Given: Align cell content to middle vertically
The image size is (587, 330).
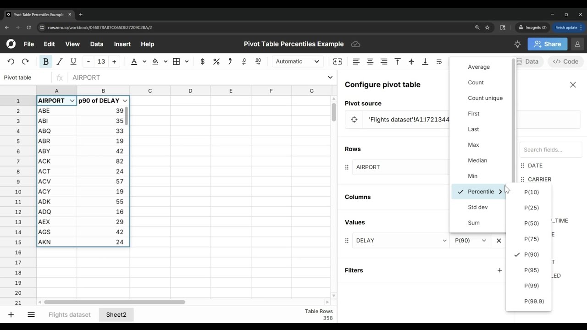Looking at the screenshot, I should tap(411, 61).
